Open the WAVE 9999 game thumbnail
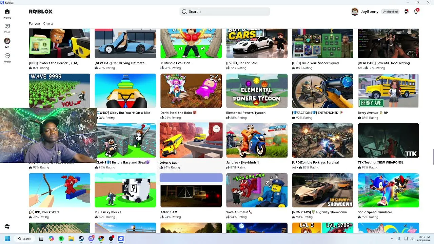434x244 pixels. (59, 90)
